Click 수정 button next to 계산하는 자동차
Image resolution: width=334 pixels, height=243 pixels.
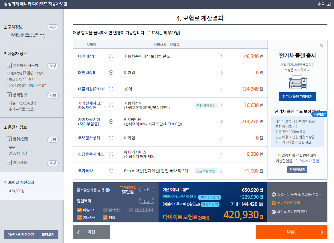(53, 66)
